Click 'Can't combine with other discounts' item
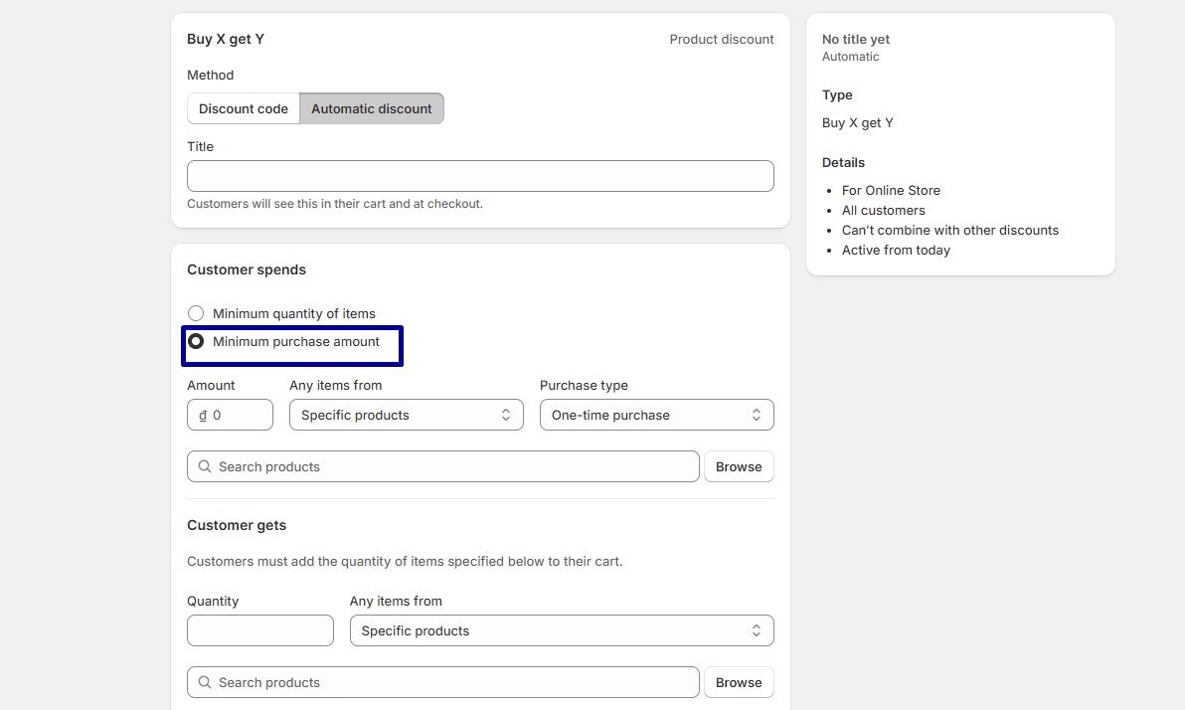 tap(950, 230)
